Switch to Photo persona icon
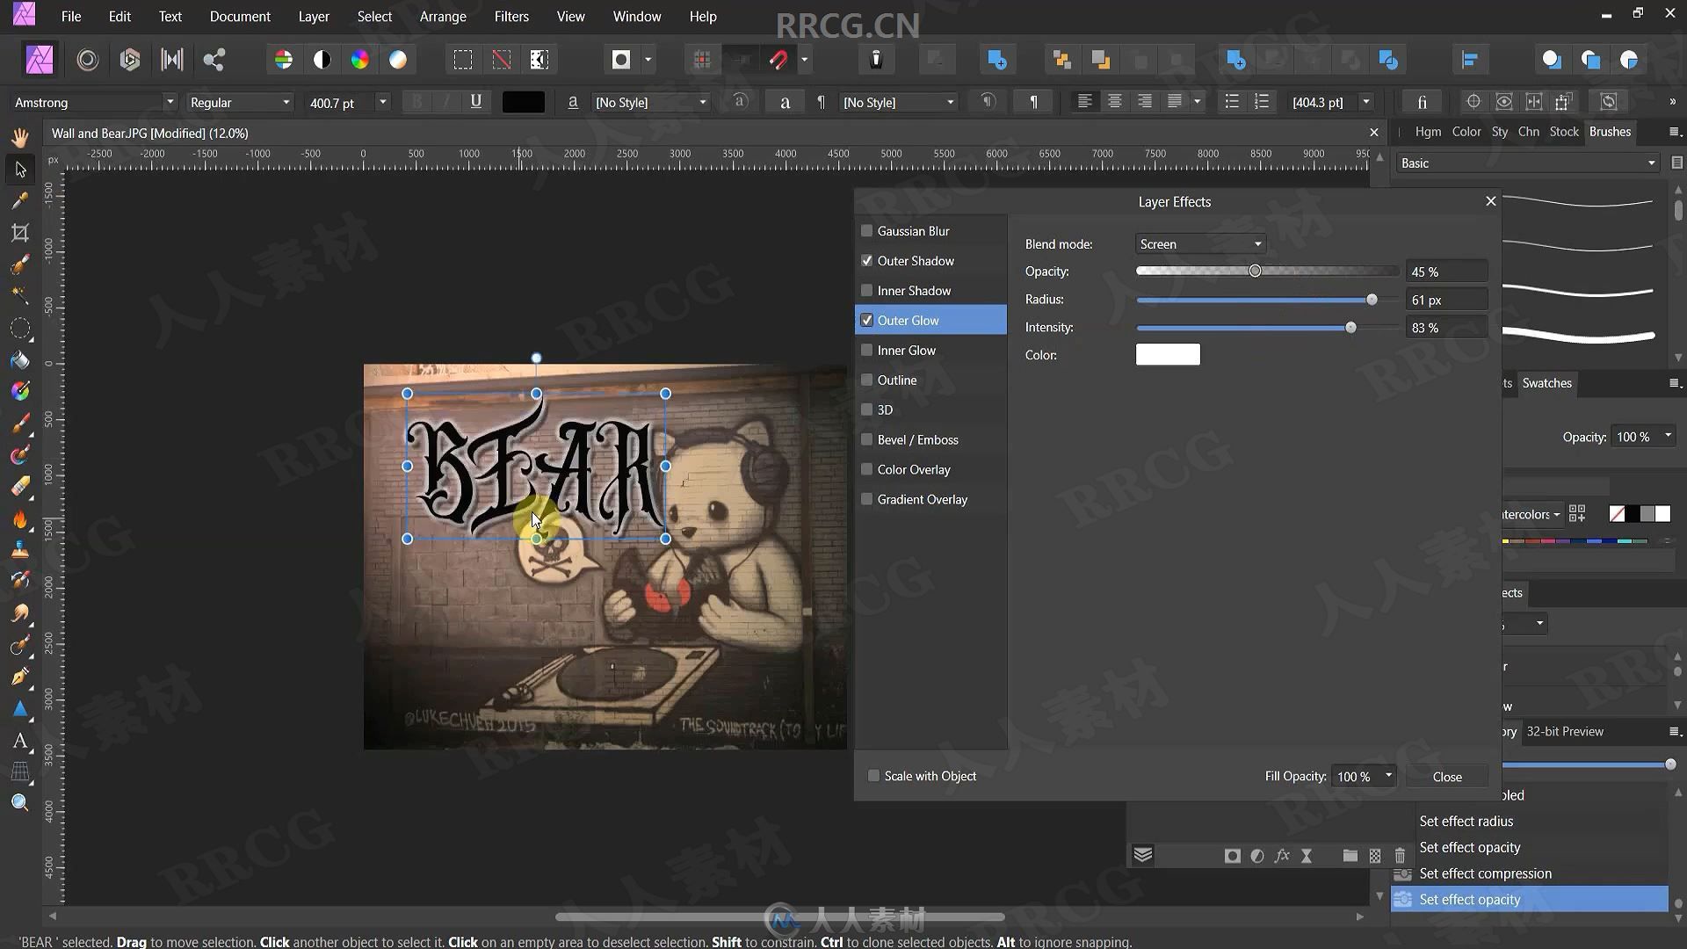 [40, 60]
